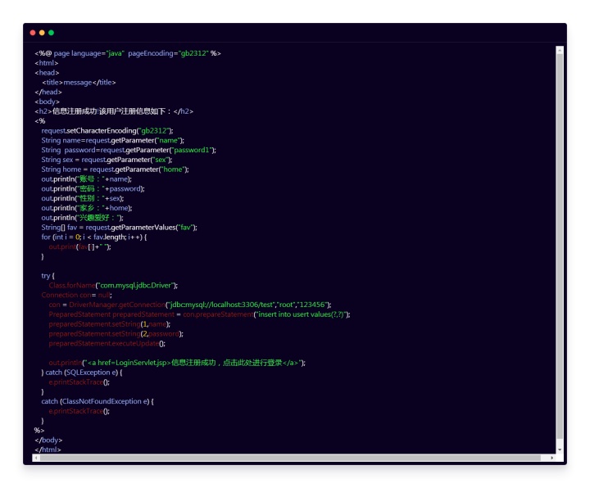Click the request.setCharacterEncoding line
The height and width of the screenshot is (488, 590).
[107, 131]
